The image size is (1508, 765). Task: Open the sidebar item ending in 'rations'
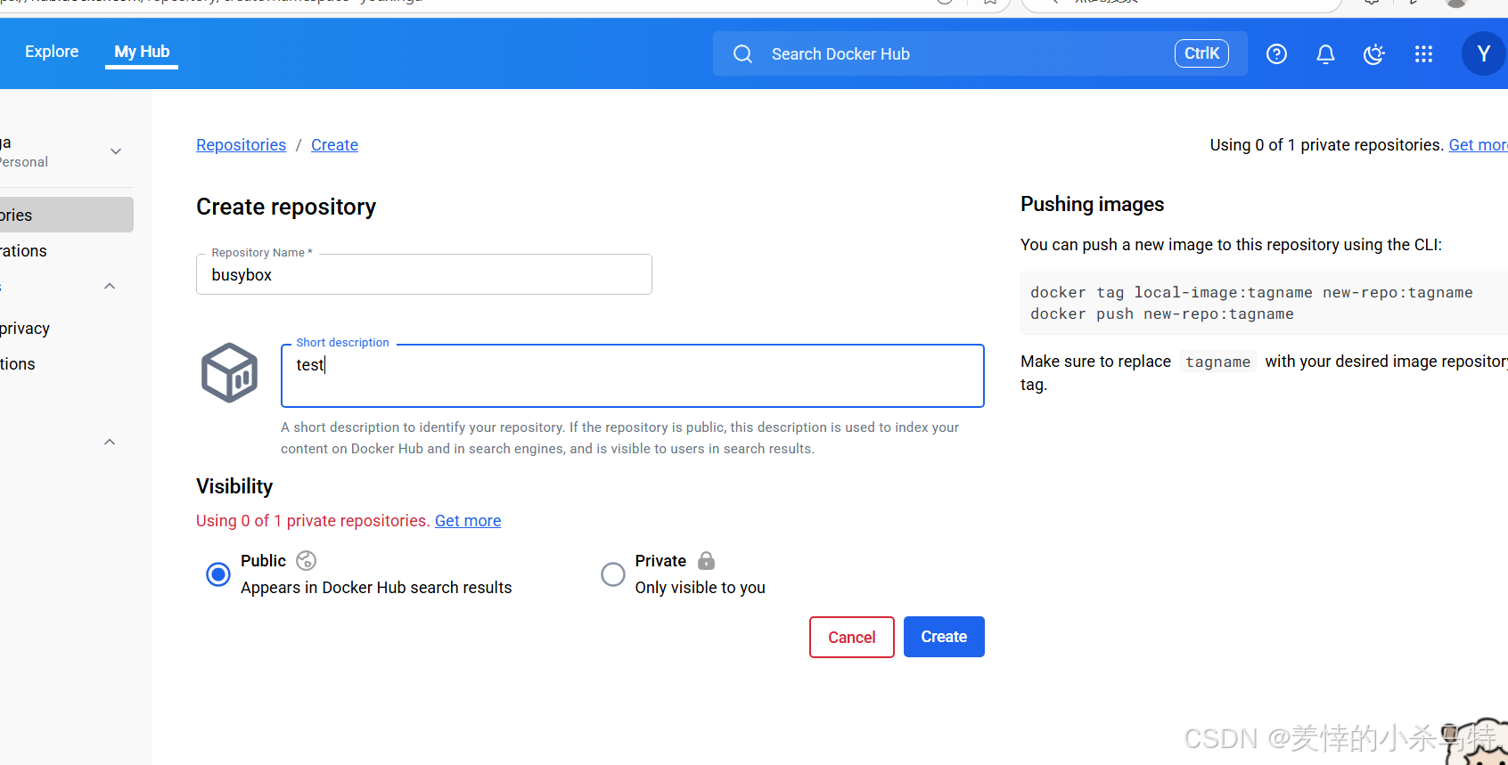(x=24, y=251)
